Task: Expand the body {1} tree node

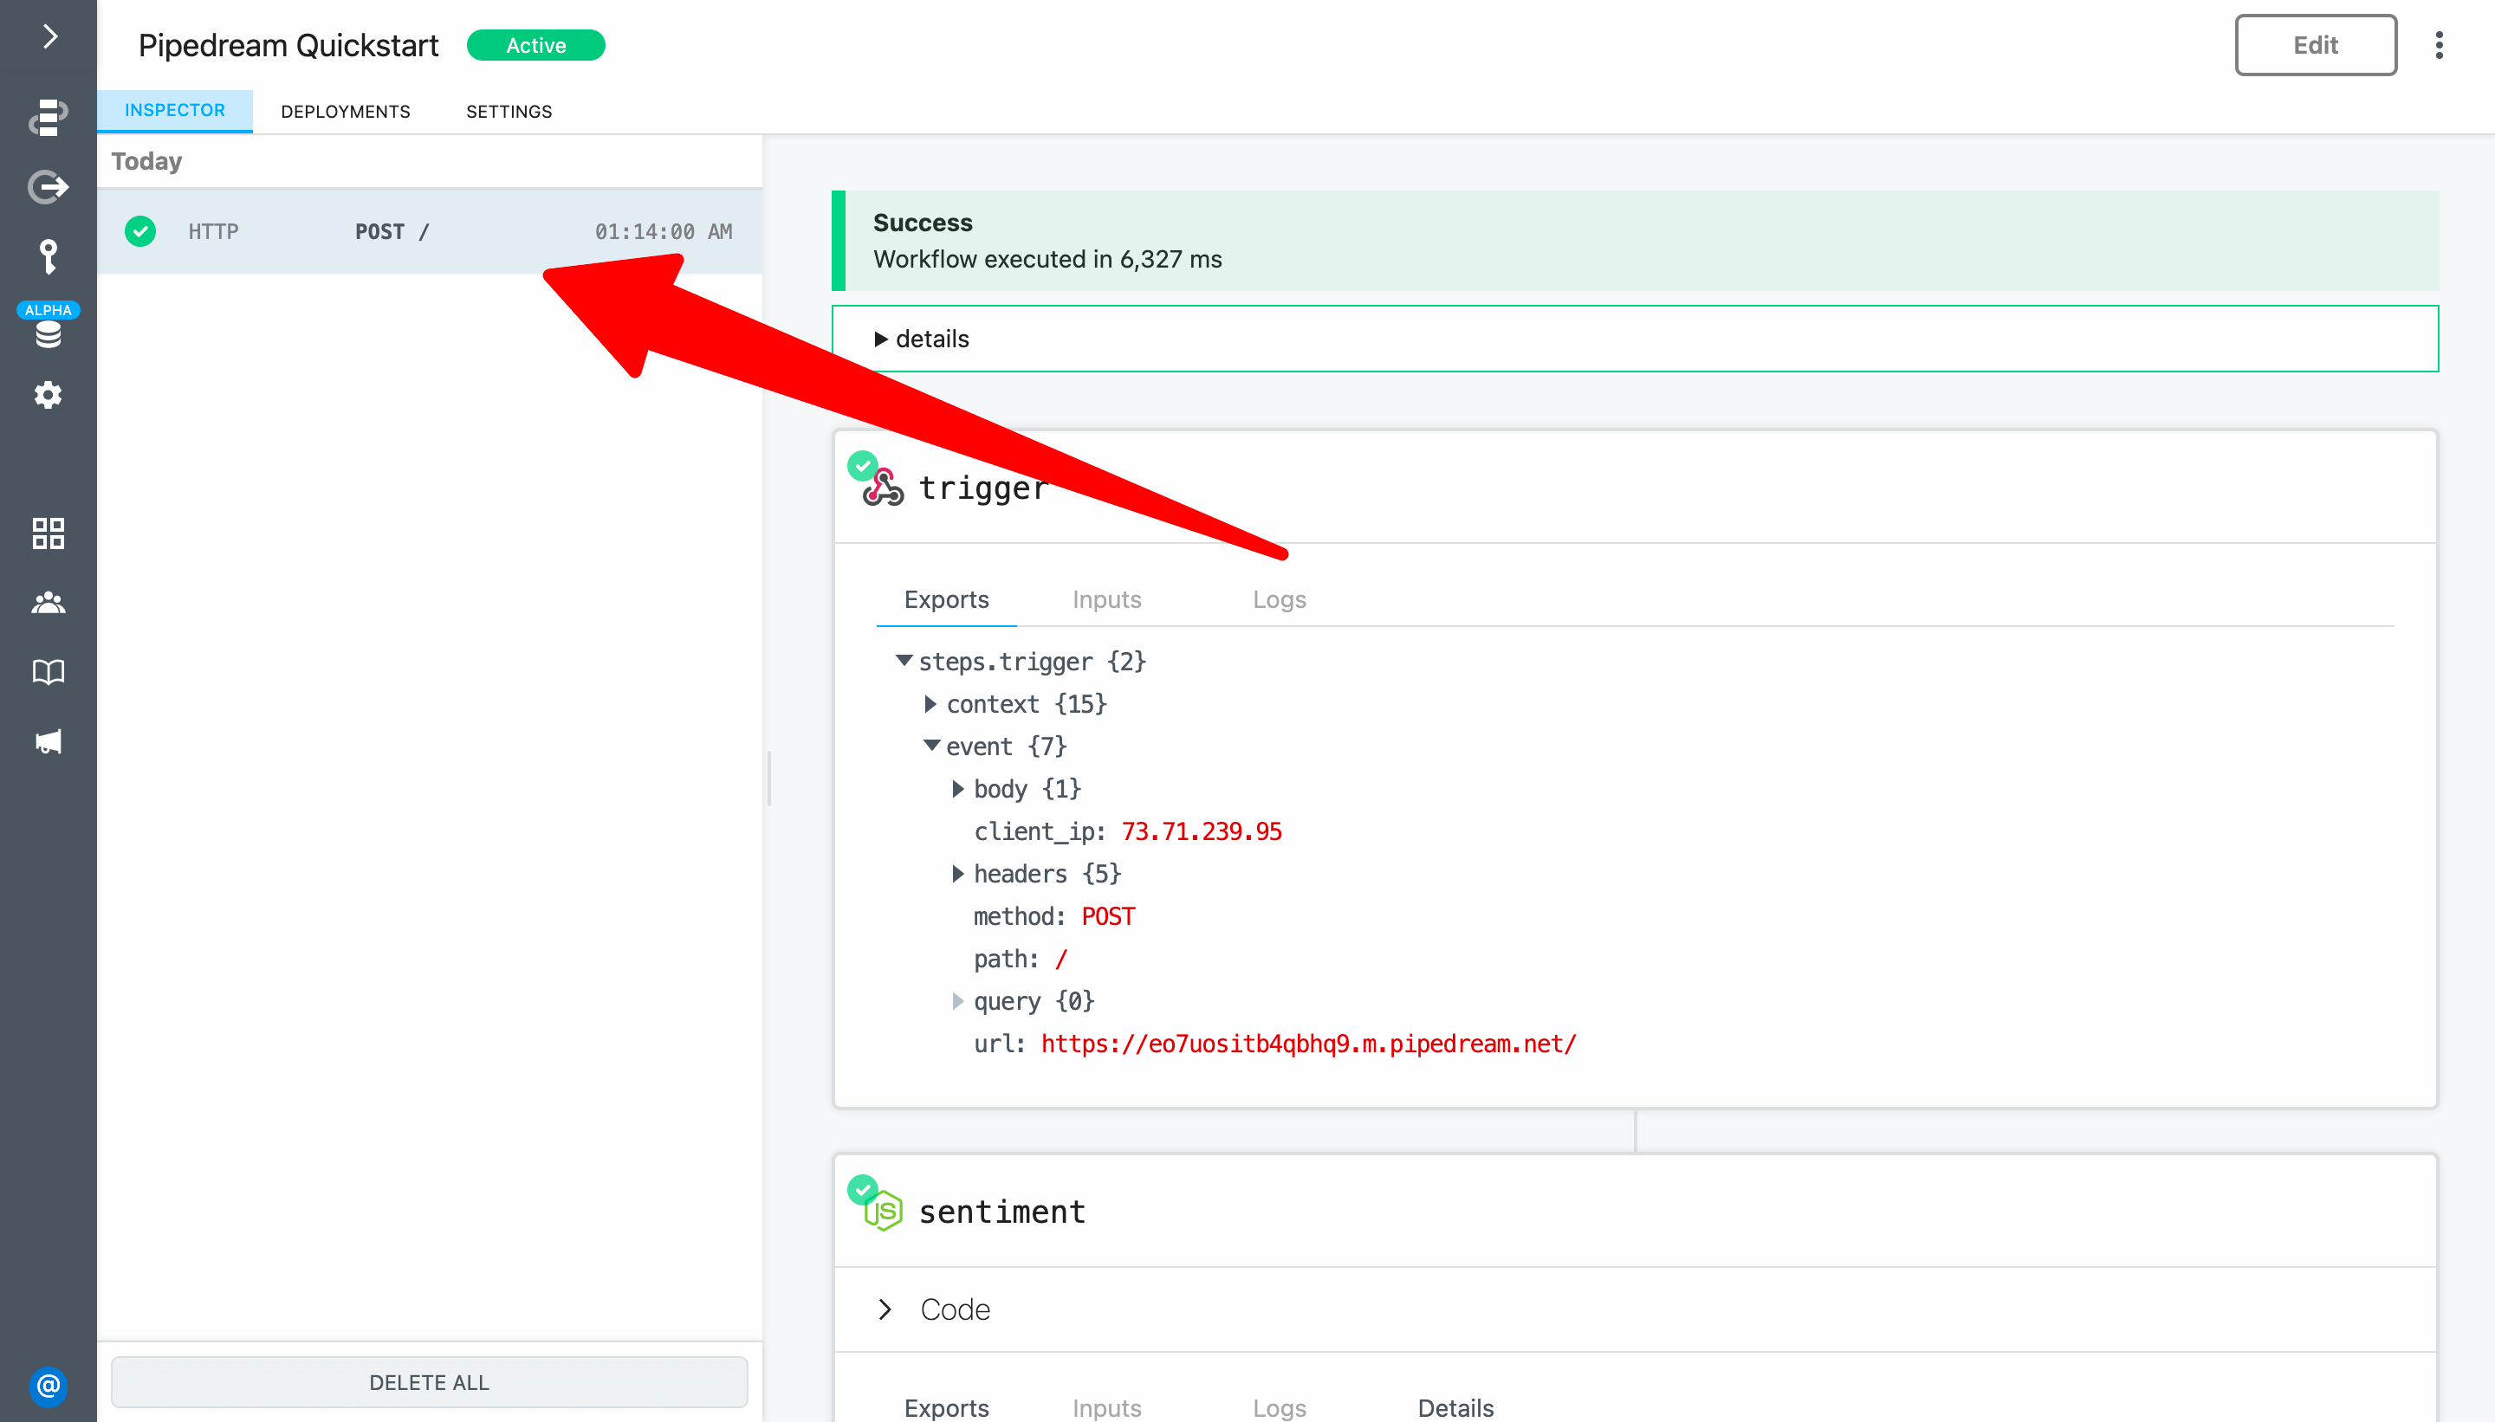Action: [957, 789]
